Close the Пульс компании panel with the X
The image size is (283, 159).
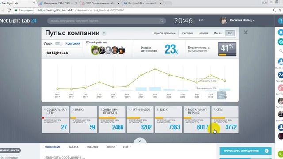246,32
